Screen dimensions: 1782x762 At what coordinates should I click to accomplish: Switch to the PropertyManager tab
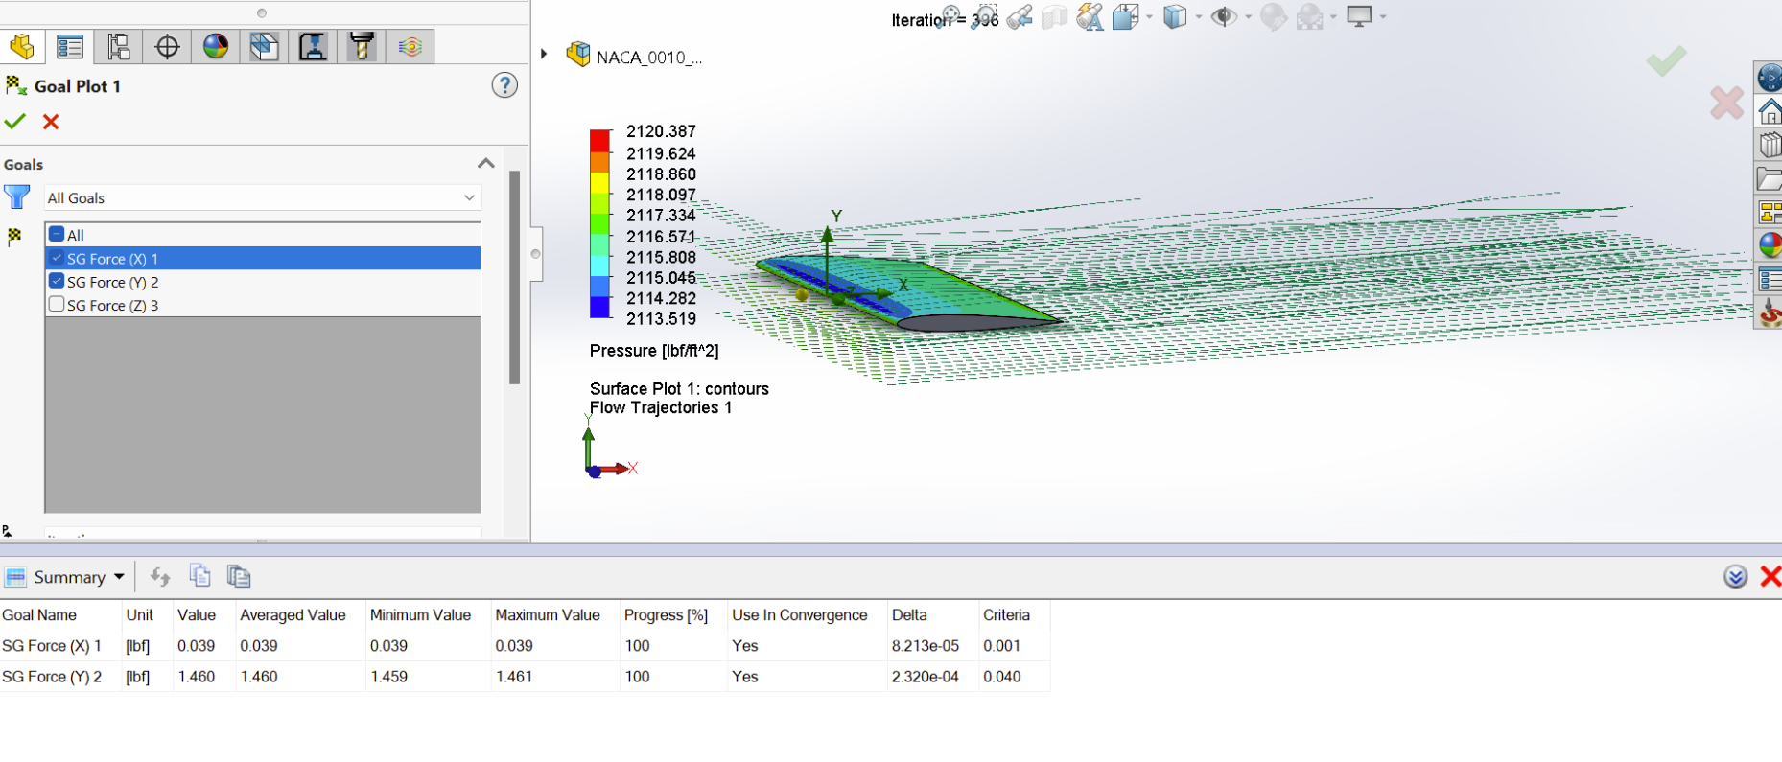pyautogui.click(x=70, y=46)
